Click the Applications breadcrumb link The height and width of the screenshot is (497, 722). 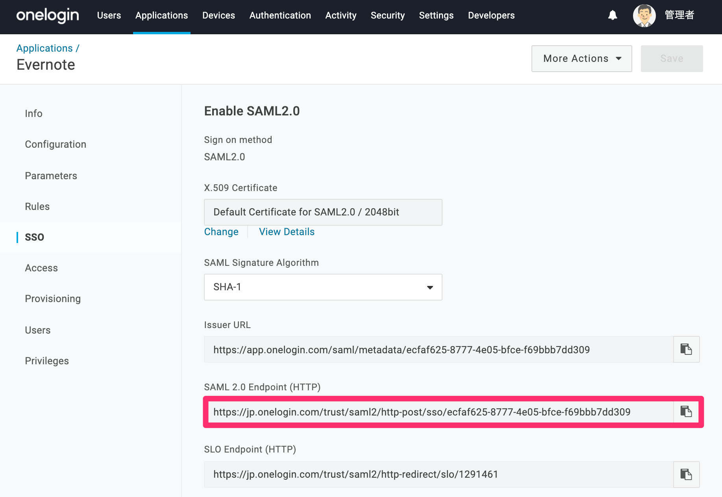44,48
